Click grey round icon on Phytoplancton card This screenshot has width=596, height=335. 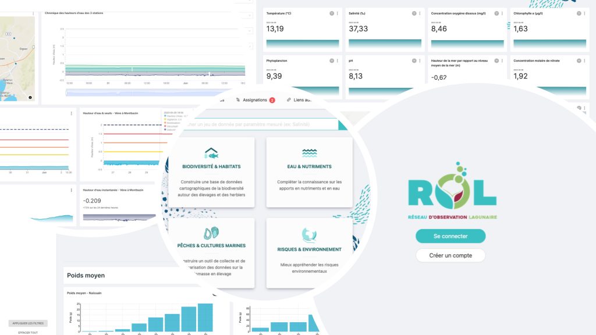pyautogui.click(x=332, y=60)
